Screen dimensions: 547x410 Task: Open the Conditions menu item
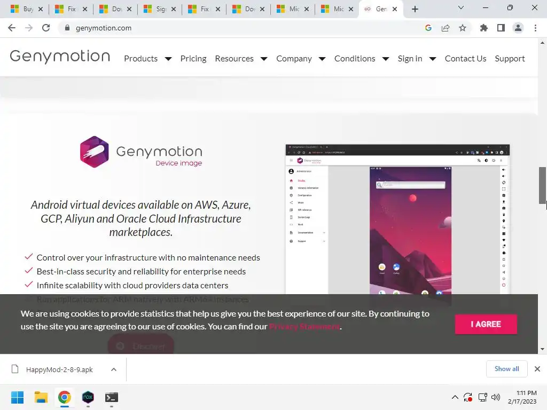coord(355,59)
